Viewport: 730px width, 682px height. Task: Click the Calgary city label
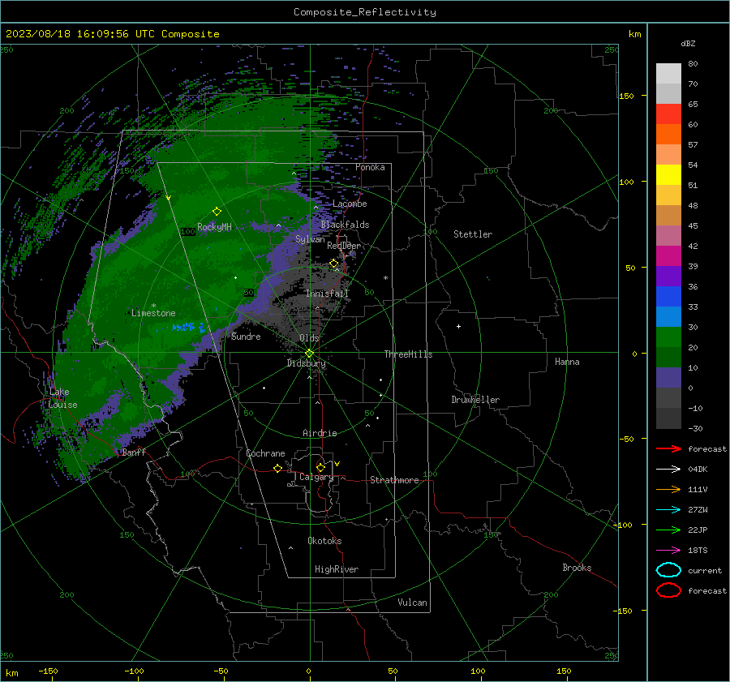point(316,477)
